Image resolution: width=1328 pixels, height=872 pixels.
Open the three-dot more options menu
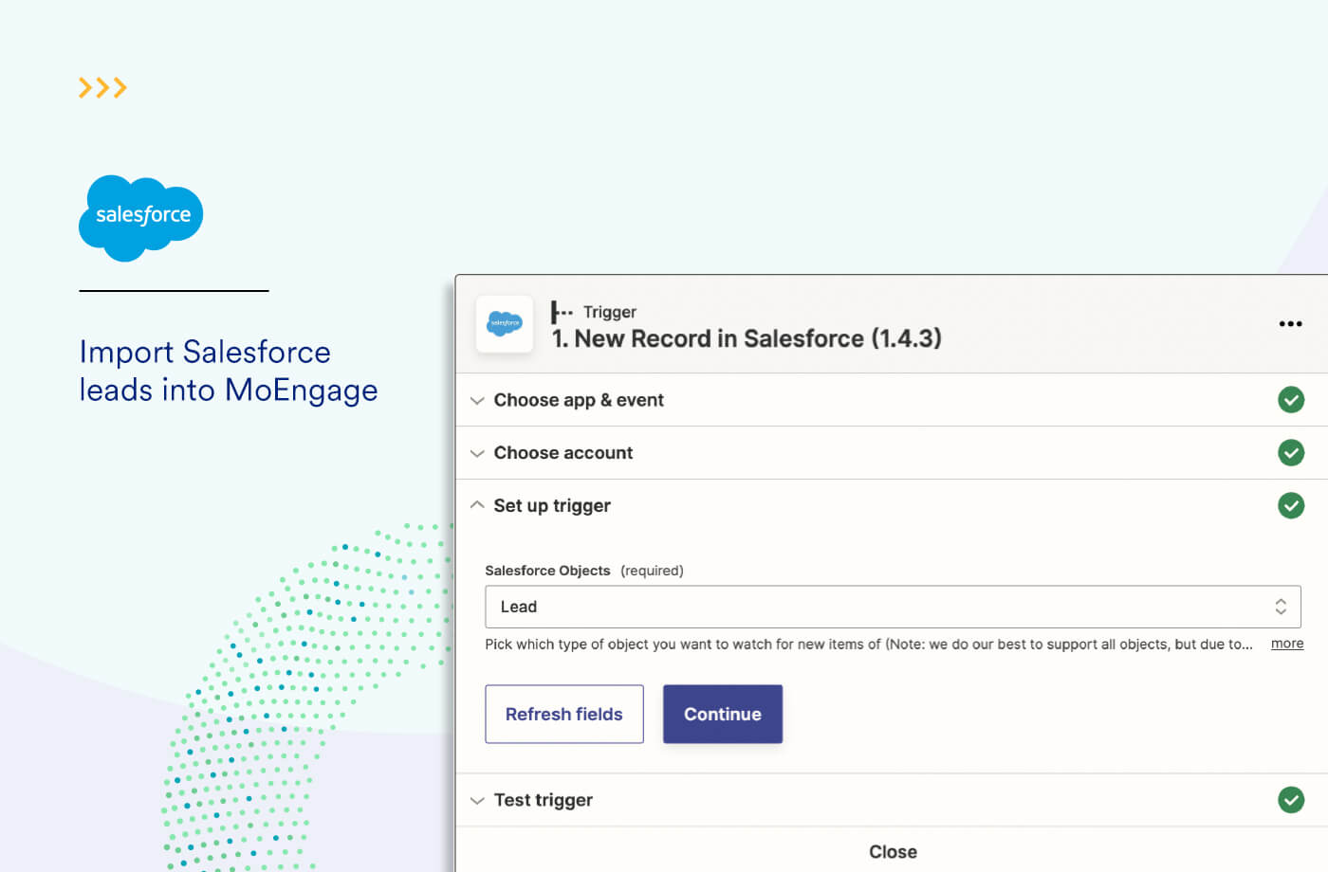[1290, 324]
